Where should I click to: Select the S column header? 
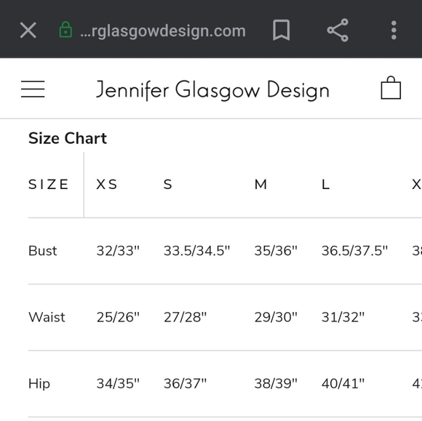tap(167, 185)
